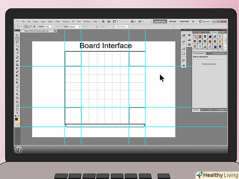The image size is (239, 179).
Task: Select the Hand tool
Action: click(x=17, y=109)
